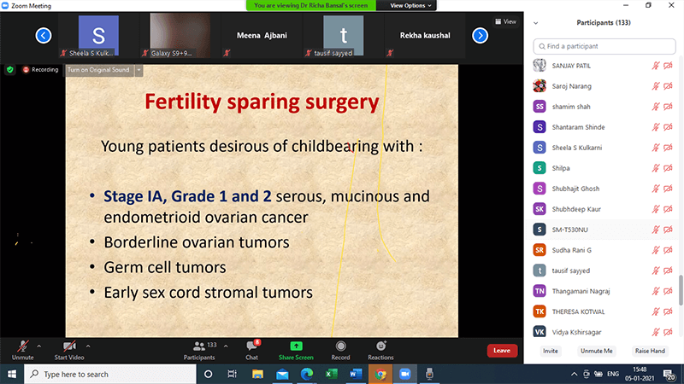Viewport: 684px width, 384px height.
Task: Toggle video icon beside Saroj Narang
Action: 669,86
